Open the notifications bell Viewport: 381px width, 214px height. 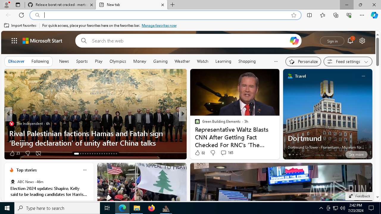(350, 41)
